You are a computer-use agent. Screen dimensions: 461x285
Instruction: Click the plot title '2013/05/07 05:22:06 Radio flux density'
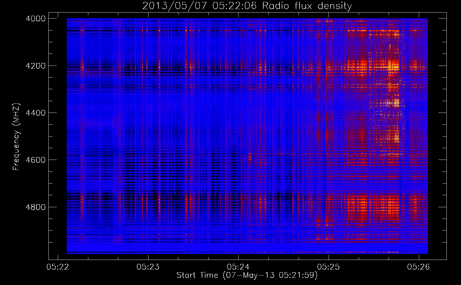point(247,6)
